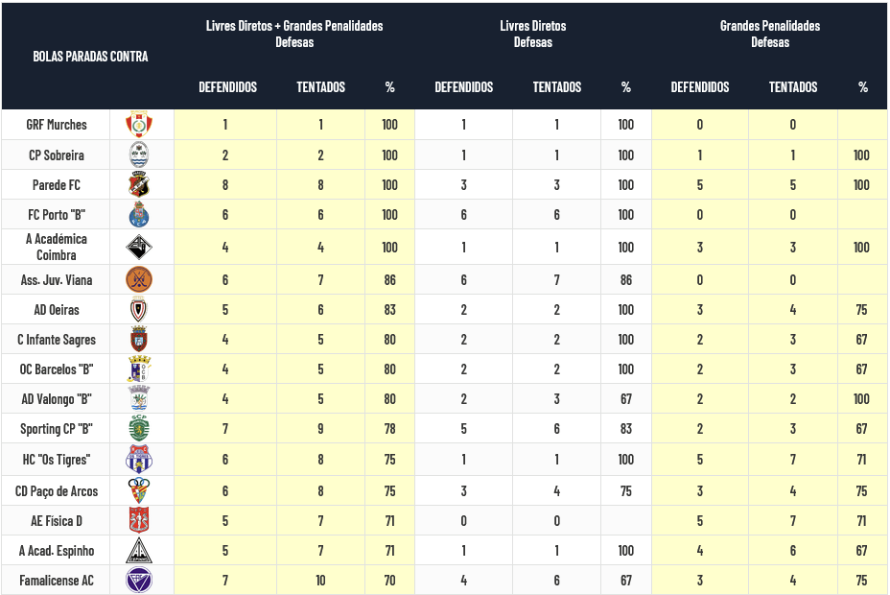Click the C Infante Sagres team name
The height and width of the screenshot is (595, 890).
(57, 340)
